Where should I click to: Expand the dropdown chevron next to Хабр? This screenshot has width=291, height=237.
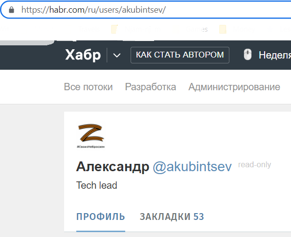117,55
